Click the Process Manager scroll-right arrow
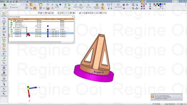This screenshot has height=105, width=187. point(73,42)
